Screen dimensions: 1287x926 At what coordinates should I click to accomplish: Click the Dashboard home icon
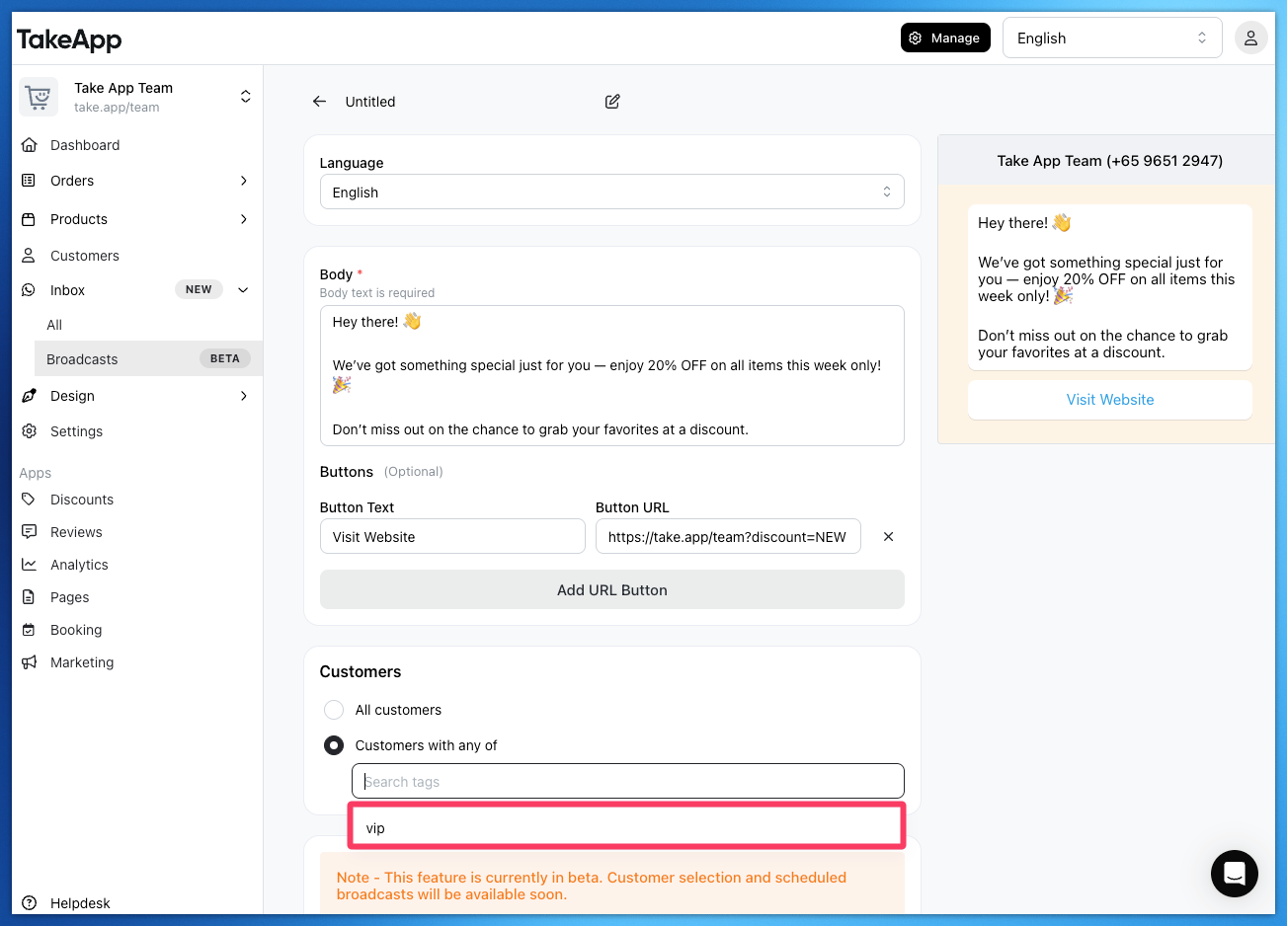30,145
